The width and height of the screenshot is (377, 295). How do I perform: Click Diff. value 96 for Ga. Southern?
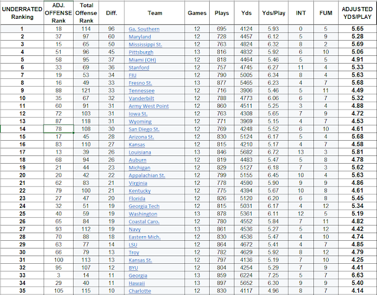pos(111,29)
